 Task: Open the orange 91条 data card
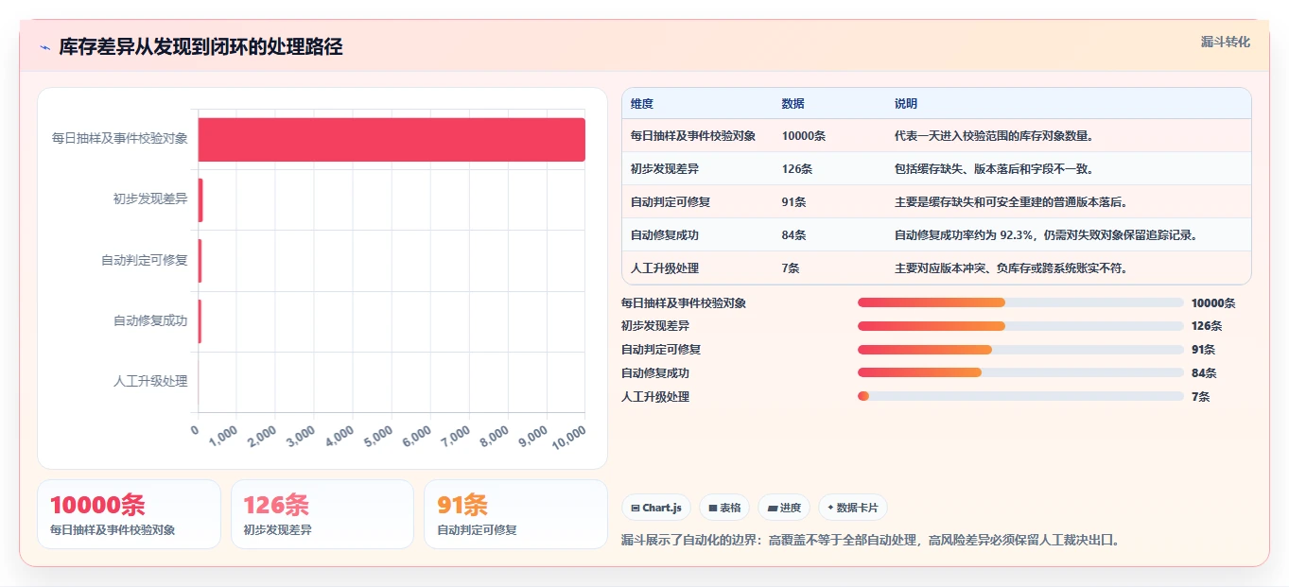coord(515,514)
